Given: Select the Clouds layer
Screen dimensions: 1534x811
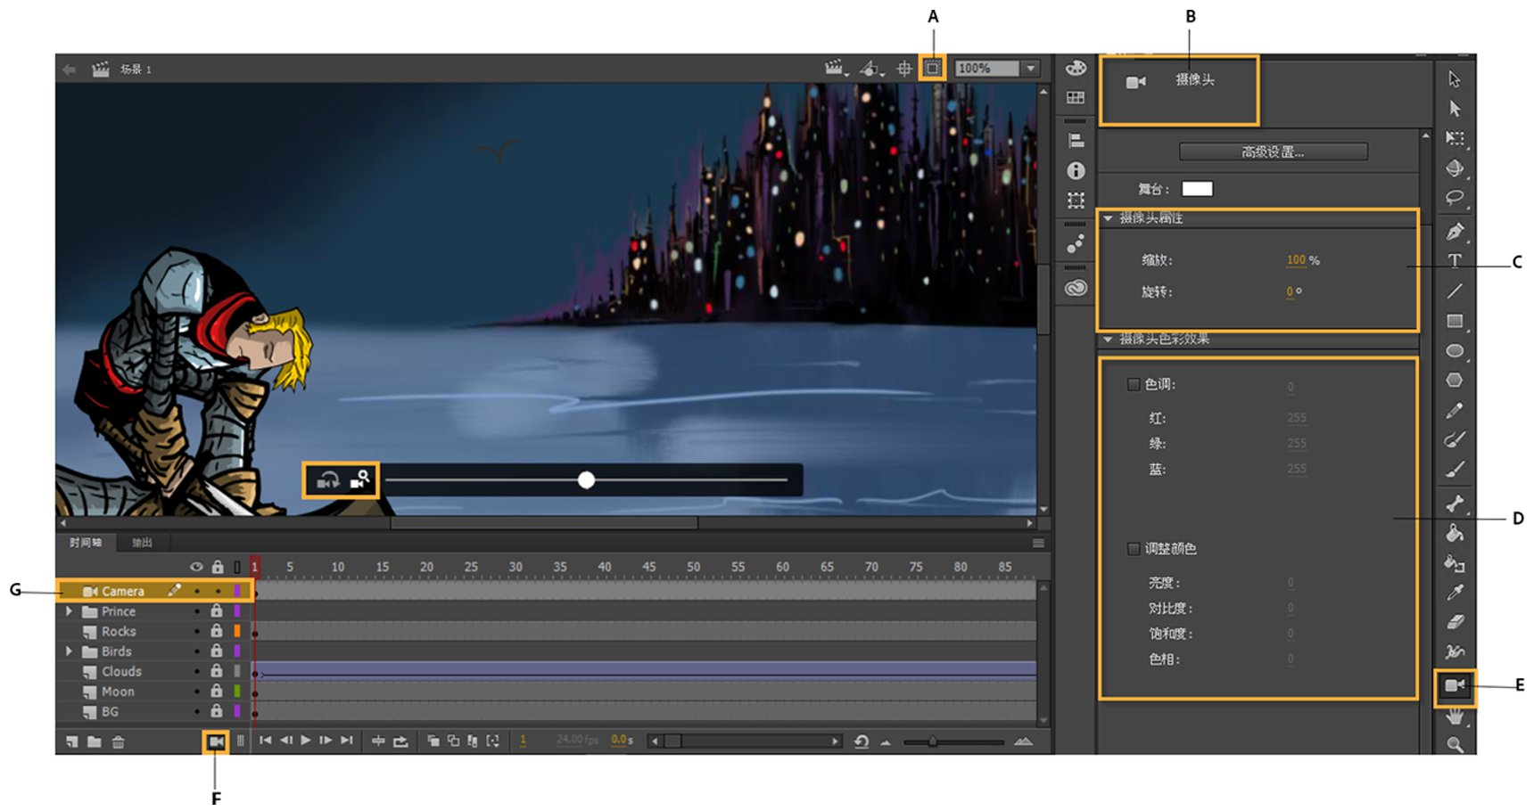Looking at the screenshot, I should pos(122,672).
